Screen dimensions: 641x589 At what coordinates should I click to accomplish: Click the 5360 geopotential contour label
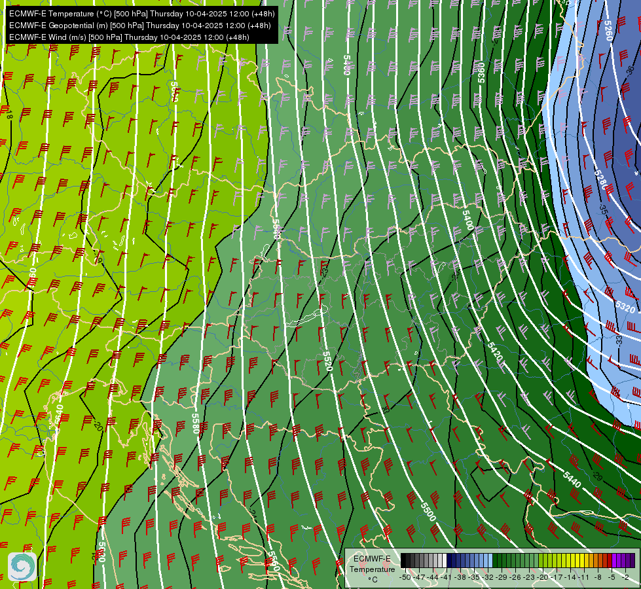tap(481, 73)
